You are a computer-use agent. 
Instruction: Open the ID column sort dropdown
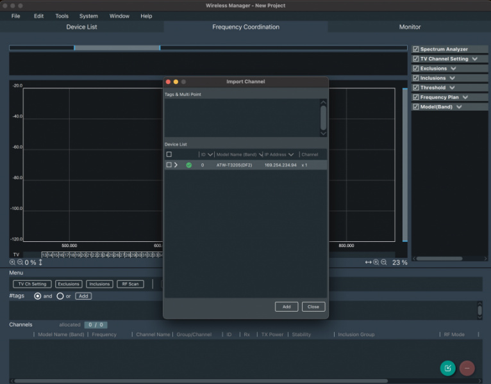(x=210, y=154)
